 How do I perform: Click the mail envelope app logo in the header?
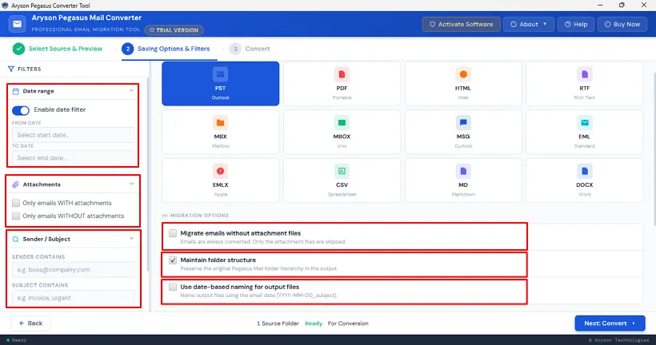coord(17,24)
